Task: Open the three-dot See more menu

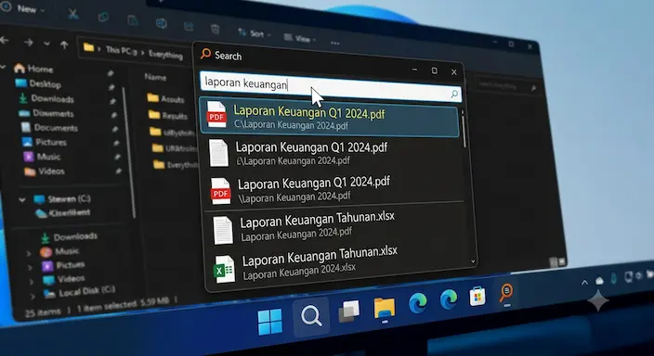Action: pyautogui.click(x=335, y=43)
